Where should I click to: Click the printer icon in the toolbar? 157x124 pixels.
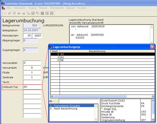[x=24, y=13]
